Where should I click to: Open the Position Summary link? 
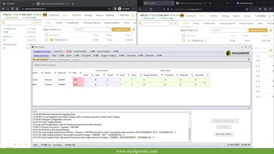42,51
